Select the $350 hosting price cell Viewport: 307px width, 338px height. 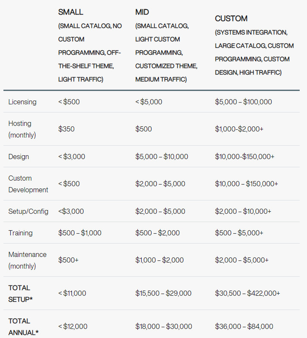point(66,129)
